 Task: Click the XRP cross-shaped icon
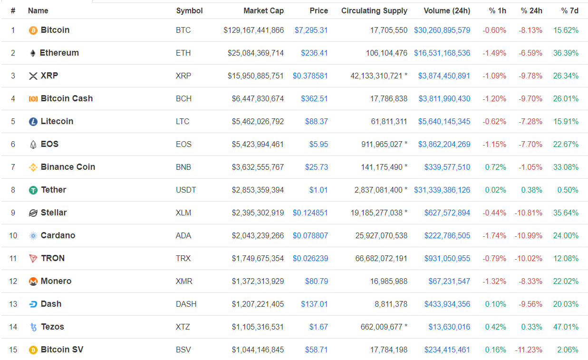(x=33, y=76)
